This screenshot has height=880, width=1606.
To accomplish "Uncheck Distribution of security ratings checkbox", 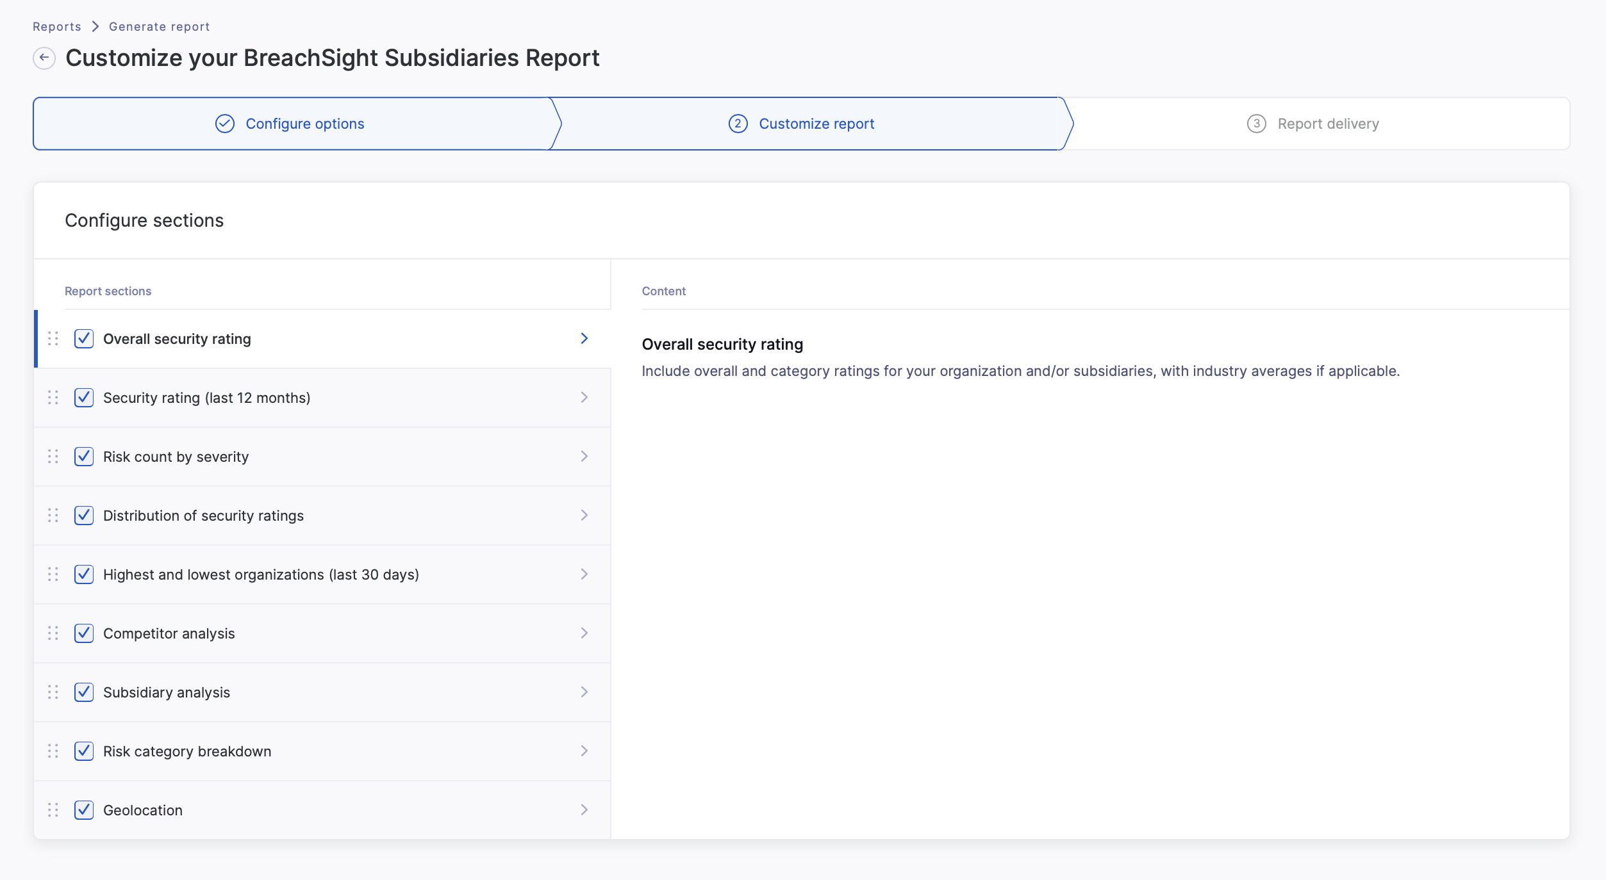I will click(84, 516).
